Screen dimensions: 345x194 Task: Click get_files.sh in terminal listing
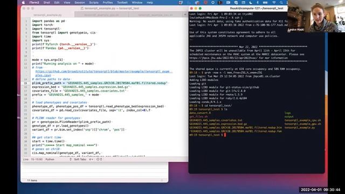point(198,116)
